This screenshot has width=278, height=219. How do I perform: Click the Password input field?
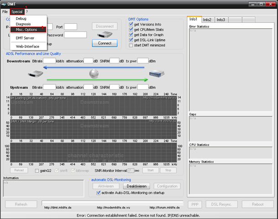pyautogui.click(x=75, y=35)
